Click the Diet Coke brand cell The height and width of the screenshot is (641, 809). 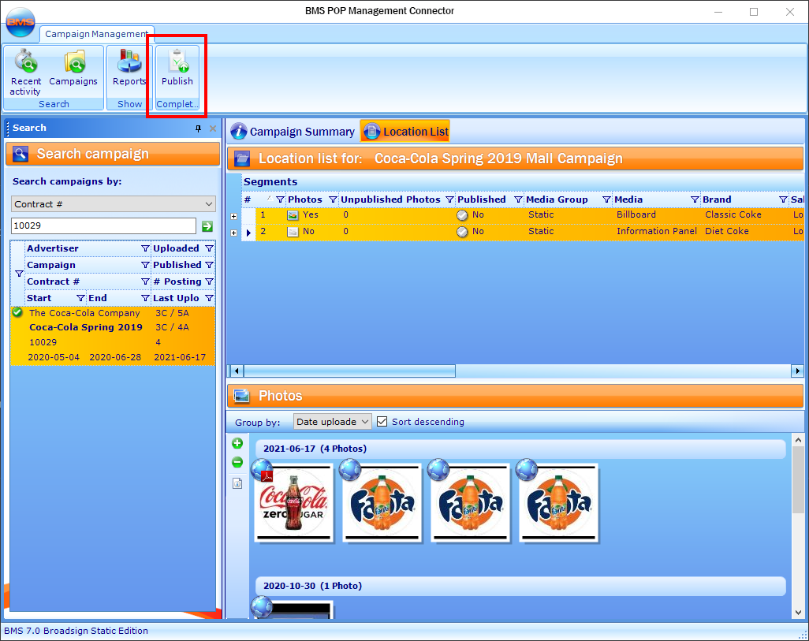tap(727, 232)
